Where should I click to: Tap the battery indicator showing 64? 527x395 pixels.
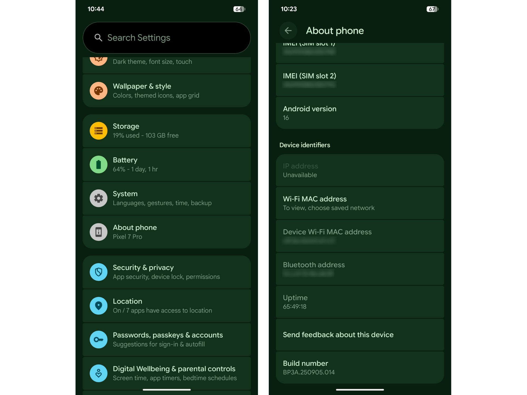click(x=239, y=9)
